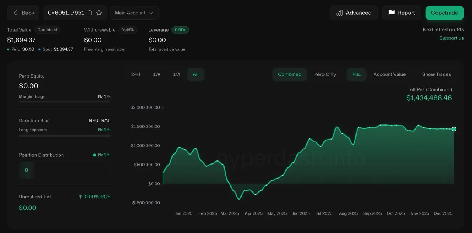472x233 pixels.
Task: Click the Perp Equity heading
Action: click(32, 76)
